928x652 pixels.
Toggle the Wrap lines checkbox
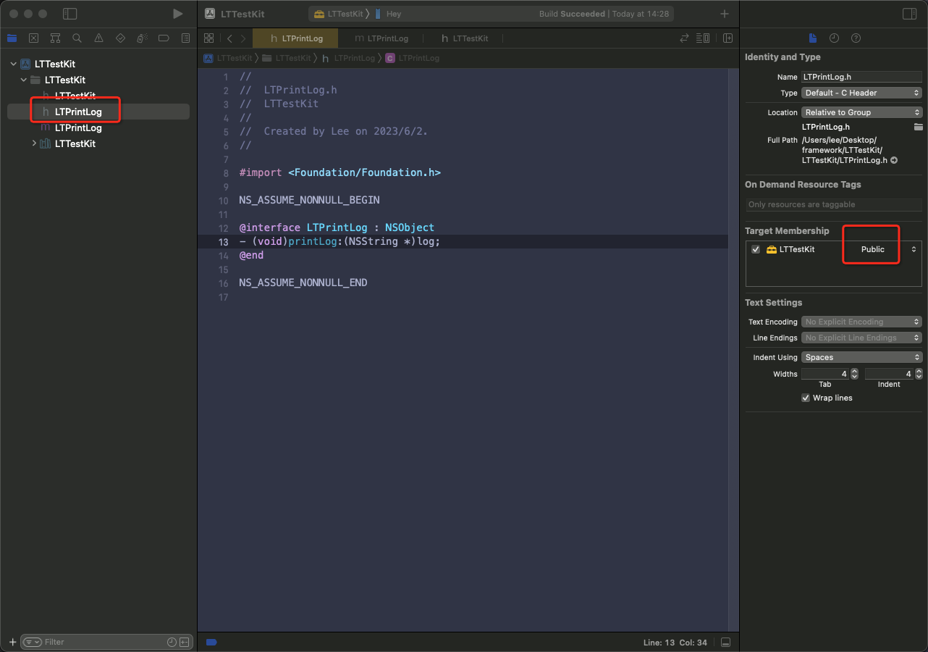pyautogui.click(x=806, y=398)
